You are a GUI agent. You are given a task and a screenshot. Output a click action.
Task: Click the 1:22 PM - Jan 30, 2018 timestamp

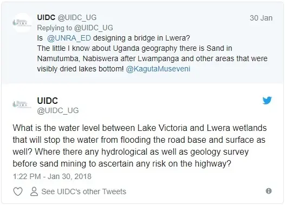point(52,176)
